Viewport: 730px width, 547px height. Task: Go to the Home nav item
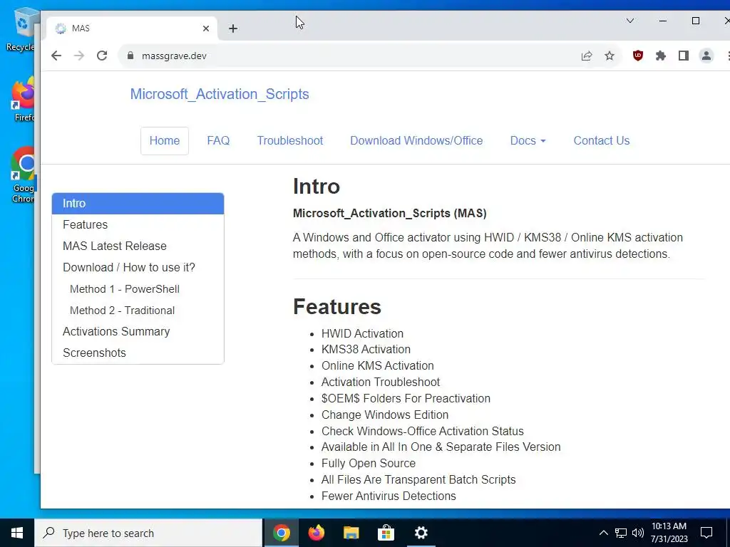point(165,140)
